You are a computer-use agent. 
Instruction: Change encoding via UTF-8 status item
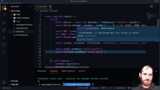coord(104,88)
